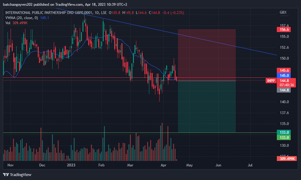Click the 150.0 price scale value
Screen dimensions: 301x180
point(284,58)
